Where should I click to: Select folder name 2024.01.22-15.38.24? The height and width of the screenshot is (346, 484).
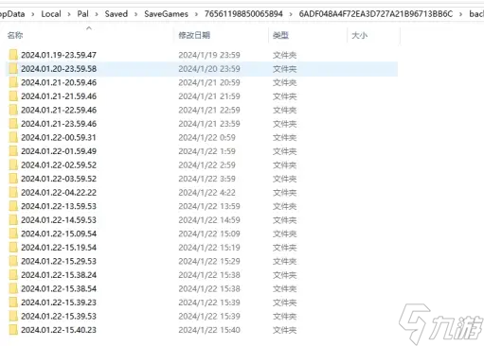(59, 275)
